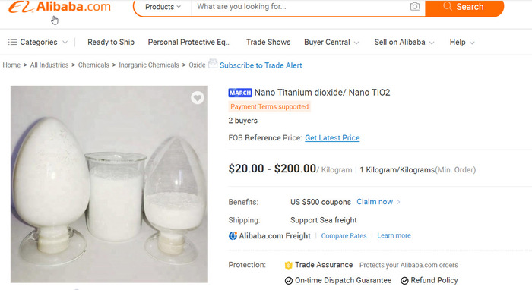Image resolution: width=532 pixels, height=290 pixels.
Task: Click the search input field
Action: point(300,7)
